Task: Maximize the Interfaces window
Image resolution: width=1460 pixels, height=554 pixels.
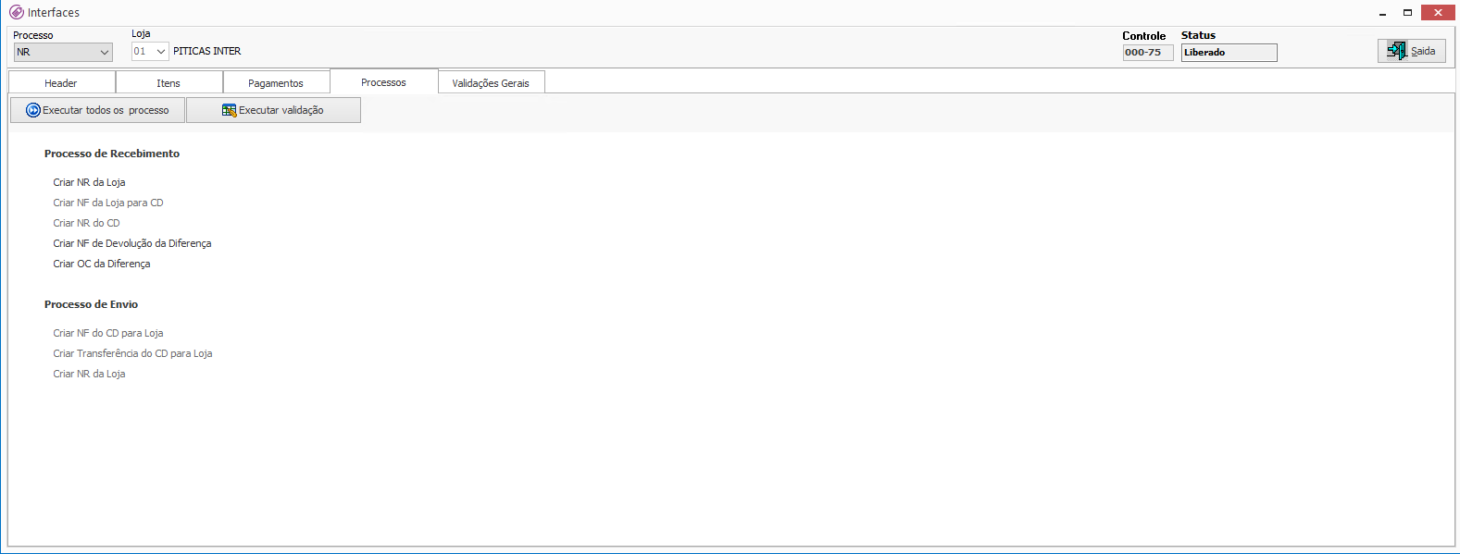Action: coord(1407,13)
